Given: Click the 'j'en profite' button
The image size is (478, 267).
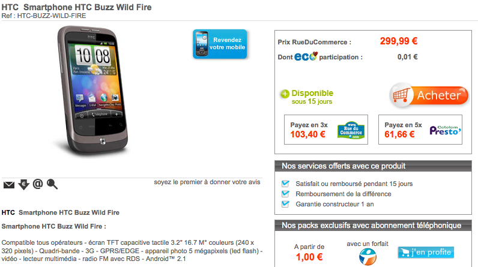Looking at the screenshot, I should coord(426,253).
